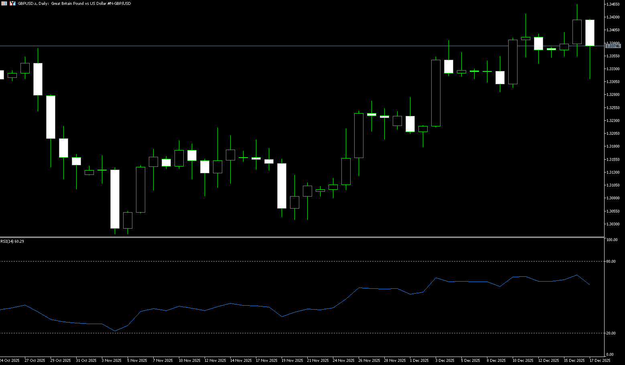Image resolution: width=625 pixels, height=365 pixels.
Task: Select the 27 Oct 2025 date label
Action: 34,361
